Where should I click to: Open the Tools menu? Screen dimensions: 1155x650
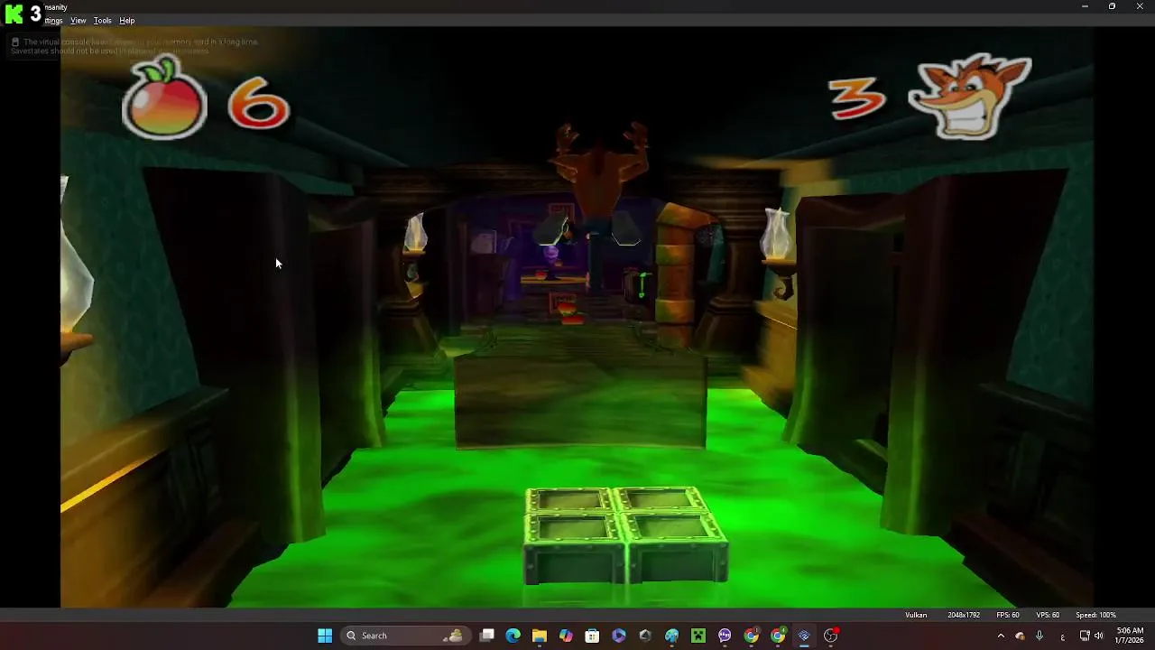103,21
